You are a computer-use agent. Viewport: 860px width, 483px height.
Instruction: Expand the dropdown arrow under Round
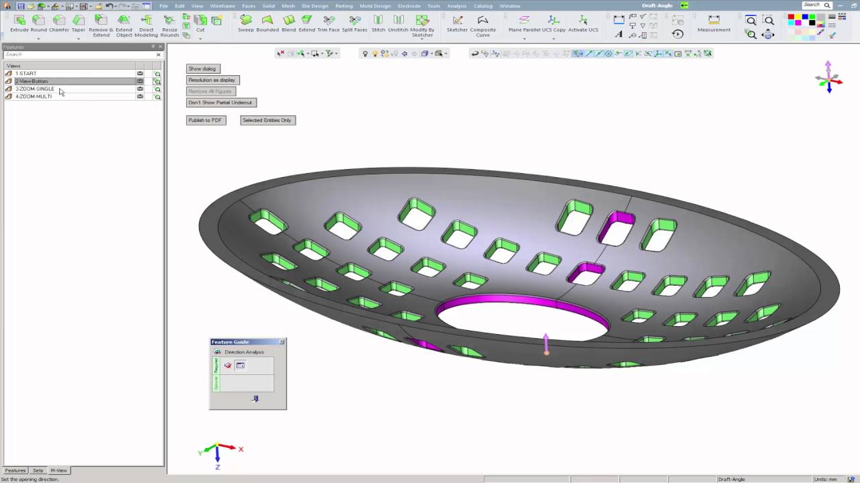point(38,38)
